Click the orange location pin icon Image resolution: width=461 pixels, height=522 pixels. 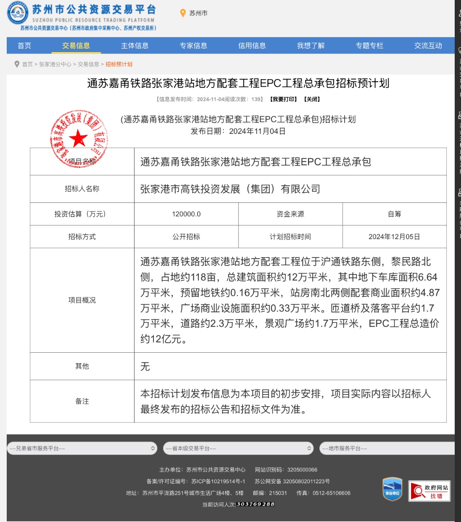tap(183, 13)
